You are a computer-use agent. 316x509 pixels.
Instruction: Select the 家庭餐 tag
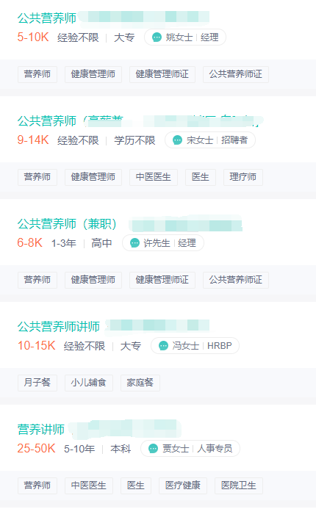tap(140, 383)
